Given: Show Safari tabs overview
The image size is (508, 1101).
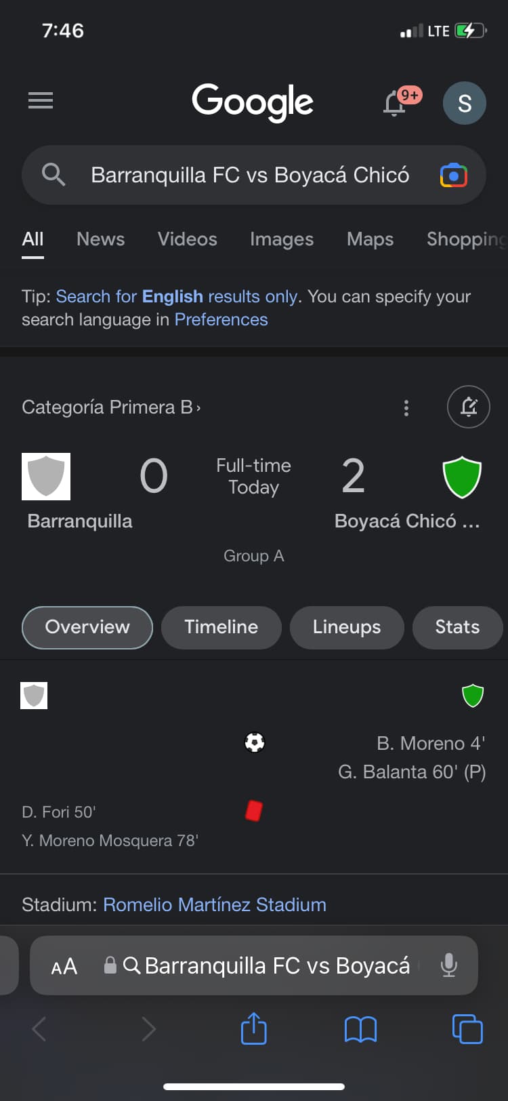Looking at the screenshot, I should (467, 1029).
